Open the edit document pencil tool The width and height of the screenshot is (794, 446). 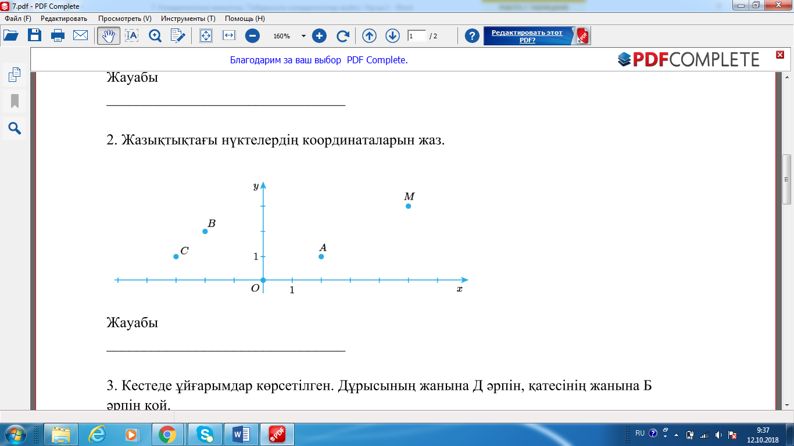pyautogui.click(x=178, y=35)
